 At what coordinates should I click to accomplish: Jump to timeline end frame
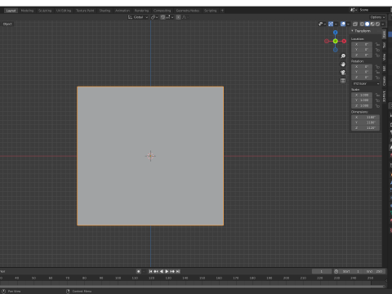[178, 271]
